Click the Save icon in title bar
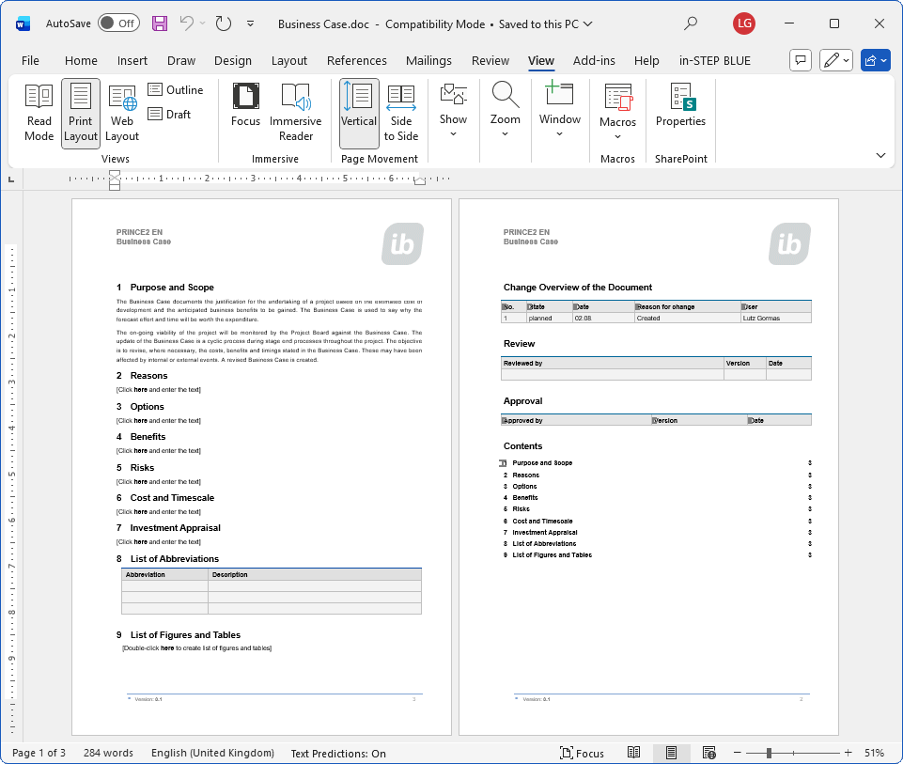Screen dimensions: 903x764 click(x=160, y=23)
